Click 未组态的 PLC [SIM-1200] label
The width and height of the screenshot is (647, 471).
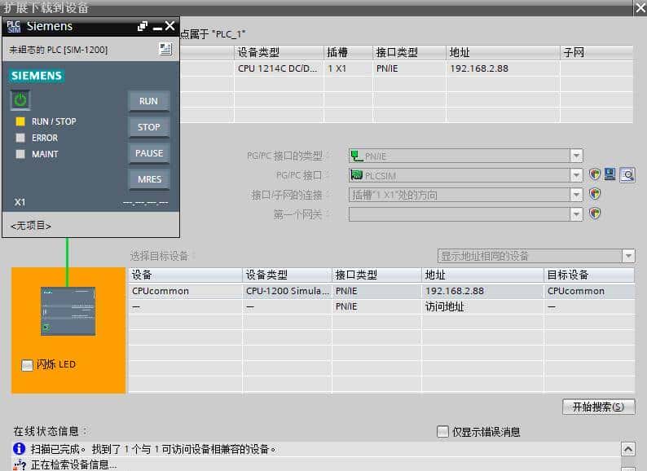(x=58, y=50)
